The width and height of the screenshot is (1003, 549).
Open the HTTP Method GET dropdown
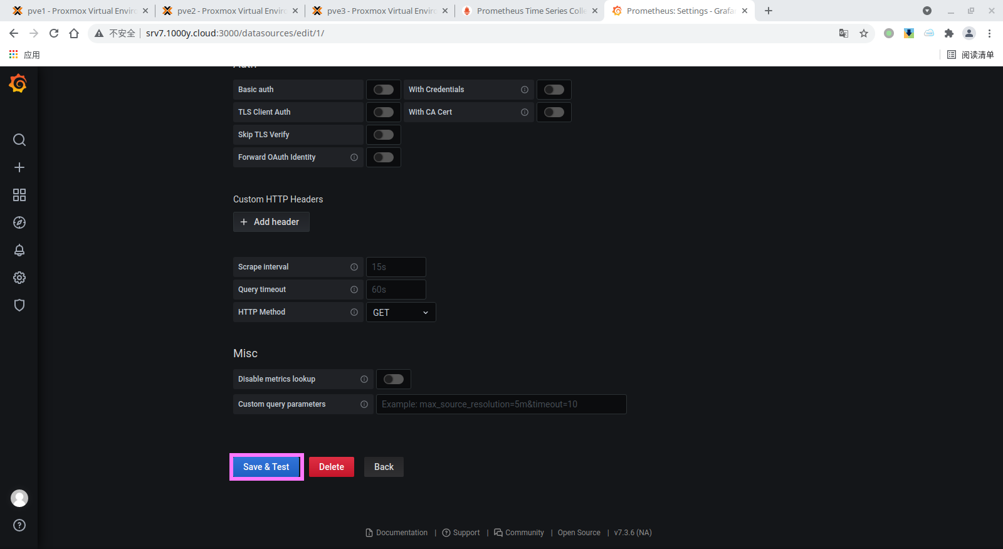coord(401,312)
